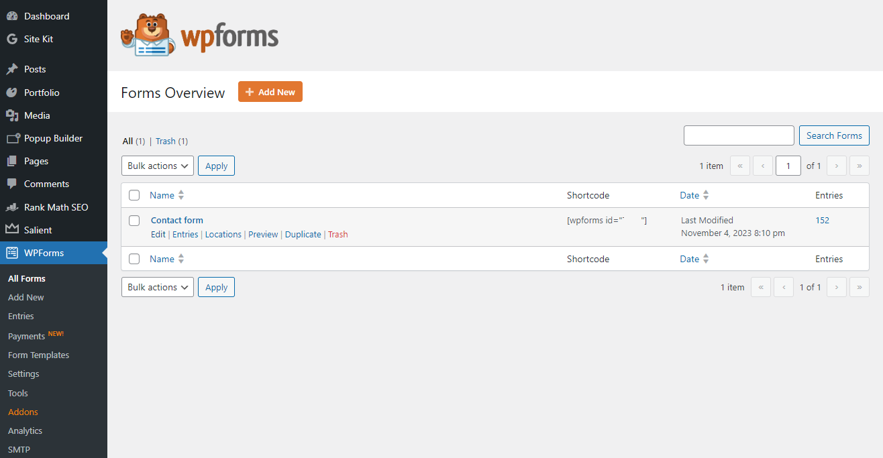Click the wpforms shortcode text

[x=607, y=220]
